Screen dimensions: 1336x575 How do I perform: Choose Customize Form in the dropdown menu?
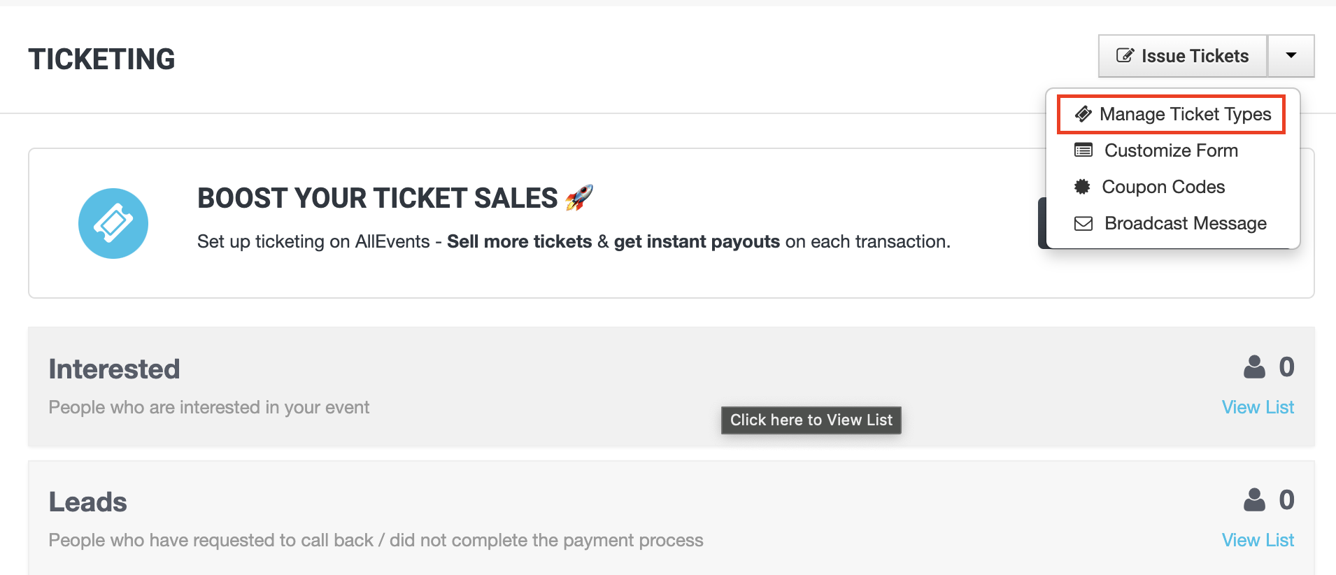(x=1171, y=150)
